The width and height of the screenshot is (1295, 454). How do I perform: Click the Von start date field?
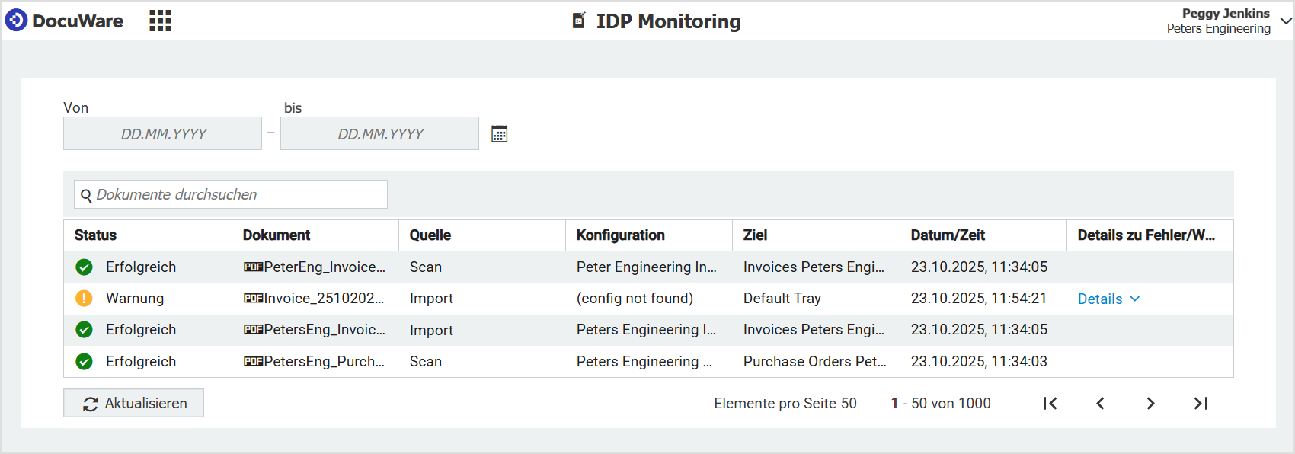pos(162,134)
